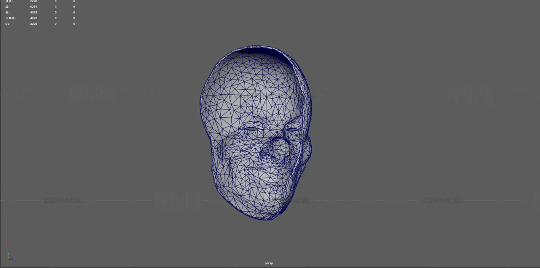
Task: Click the "面:" face count label
Action: coord(7,12)
